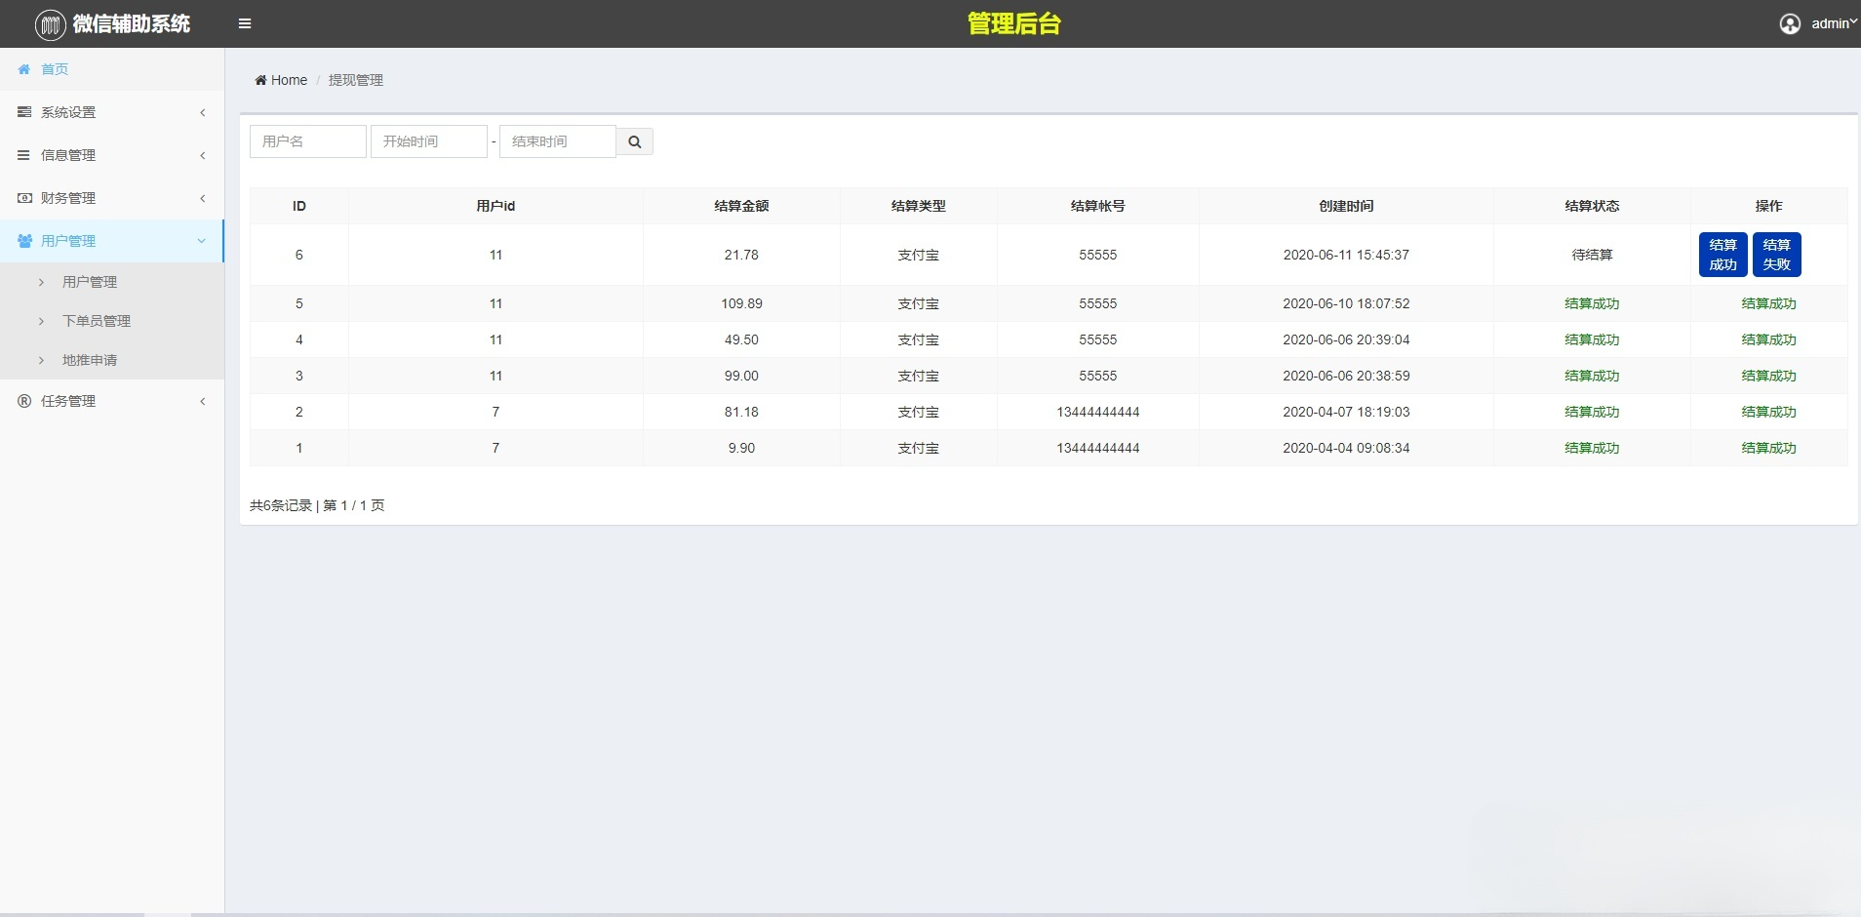Click the hamburger menu icon in the top bar
The width and height of the screenshot is (1861, 917).
point(244,22)
